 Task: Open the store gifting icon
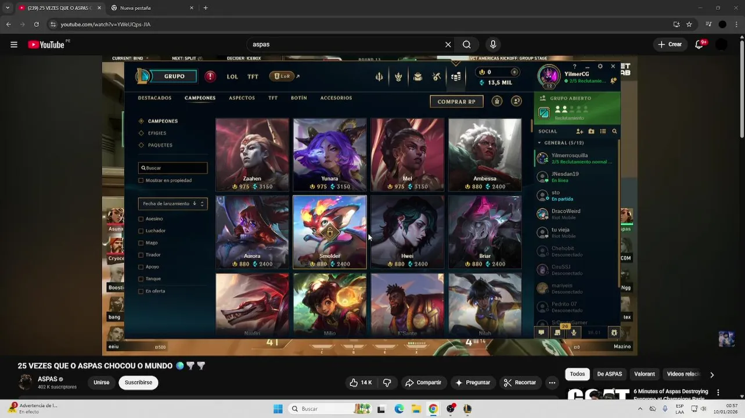pos(497,101)
